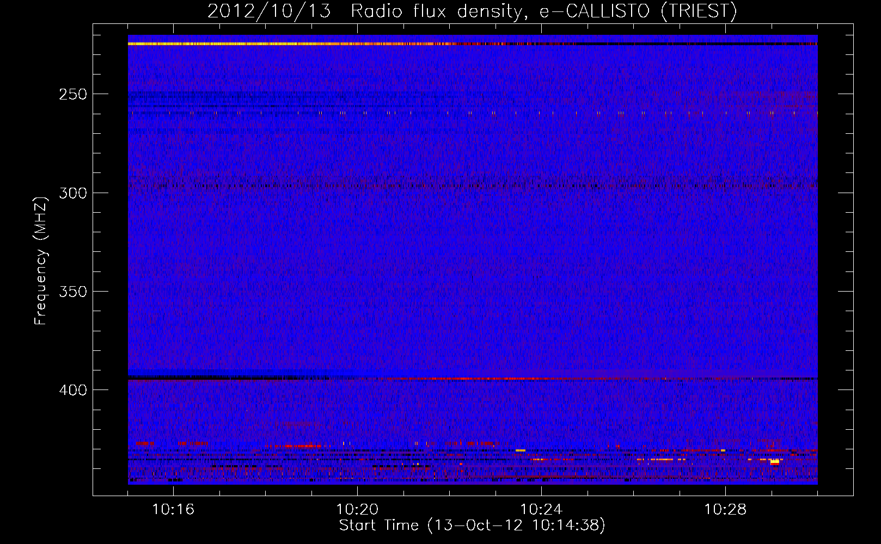Click the 'Start Time (13-Oct-12 10:14:38)' label
This screenshot has width=881, height=544.
[x=472, y=526]
